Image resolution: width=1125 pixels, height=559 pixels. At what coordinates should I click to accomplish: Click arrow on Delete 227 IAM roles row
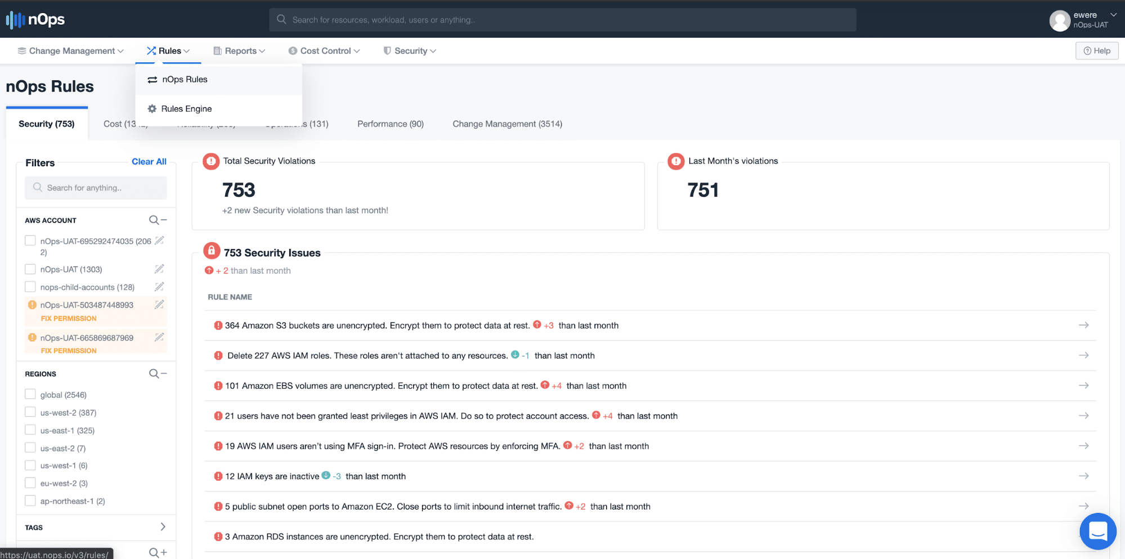[1083, 355]
